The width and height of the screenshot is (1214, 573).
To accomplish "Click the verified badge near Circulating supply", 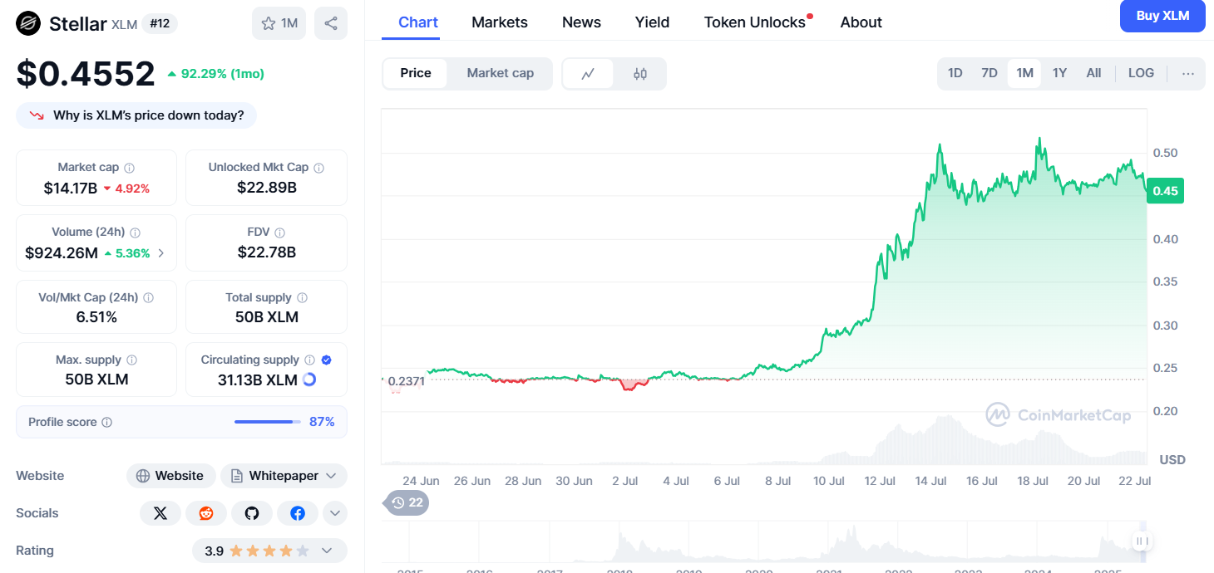I will point(327,360).
